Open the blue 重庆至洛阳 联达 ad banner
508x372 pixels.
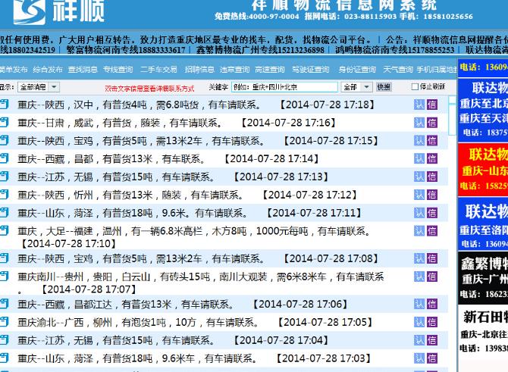[x=483, y=224]
